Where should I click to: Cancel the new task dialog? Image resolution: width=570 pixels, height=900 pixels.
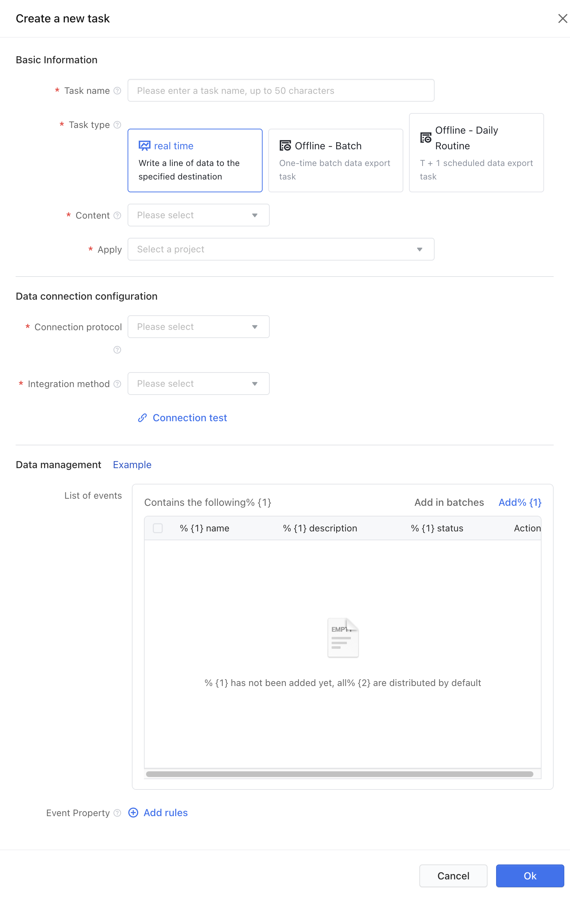tap(453, 876)
